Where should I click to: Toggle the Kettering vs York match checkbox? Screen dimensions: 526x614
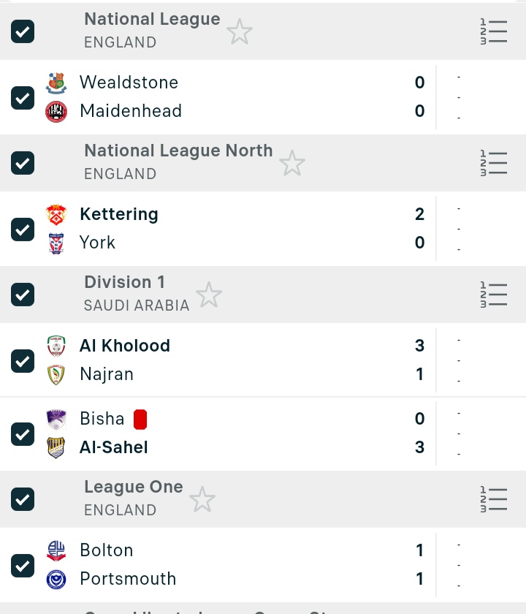pyautogui.click(x=23, y=229)
